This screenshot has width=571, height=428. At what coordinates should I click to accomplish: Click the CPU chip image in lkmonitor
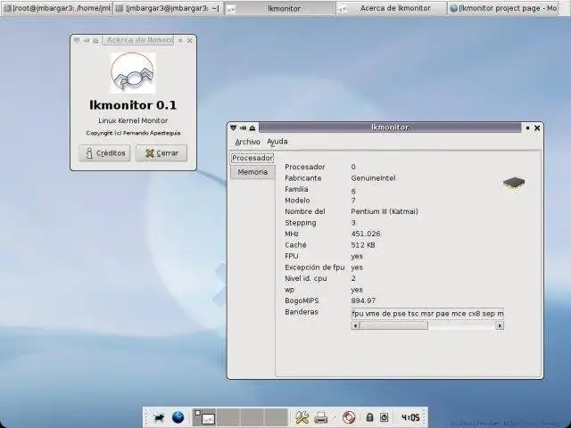[514, 183]
